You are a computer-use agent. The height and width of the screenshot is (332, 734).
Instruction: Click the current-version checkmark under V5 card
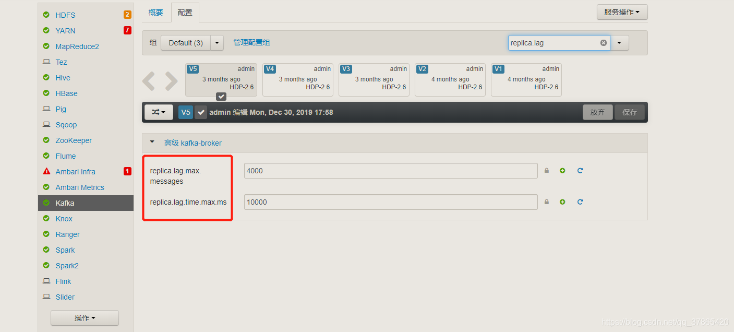[221, 97]
